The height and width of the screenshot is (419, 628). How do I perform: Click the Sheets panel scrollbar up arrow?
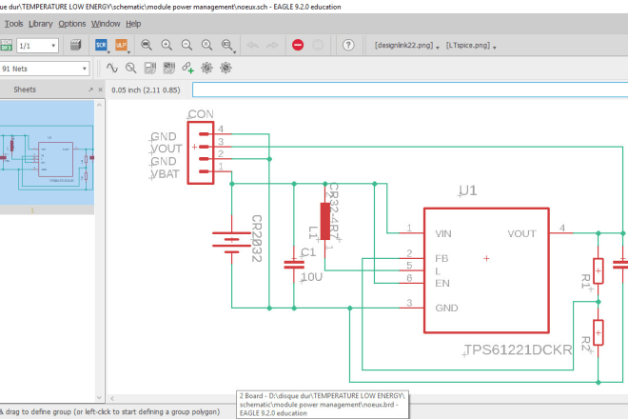[99, 105]
